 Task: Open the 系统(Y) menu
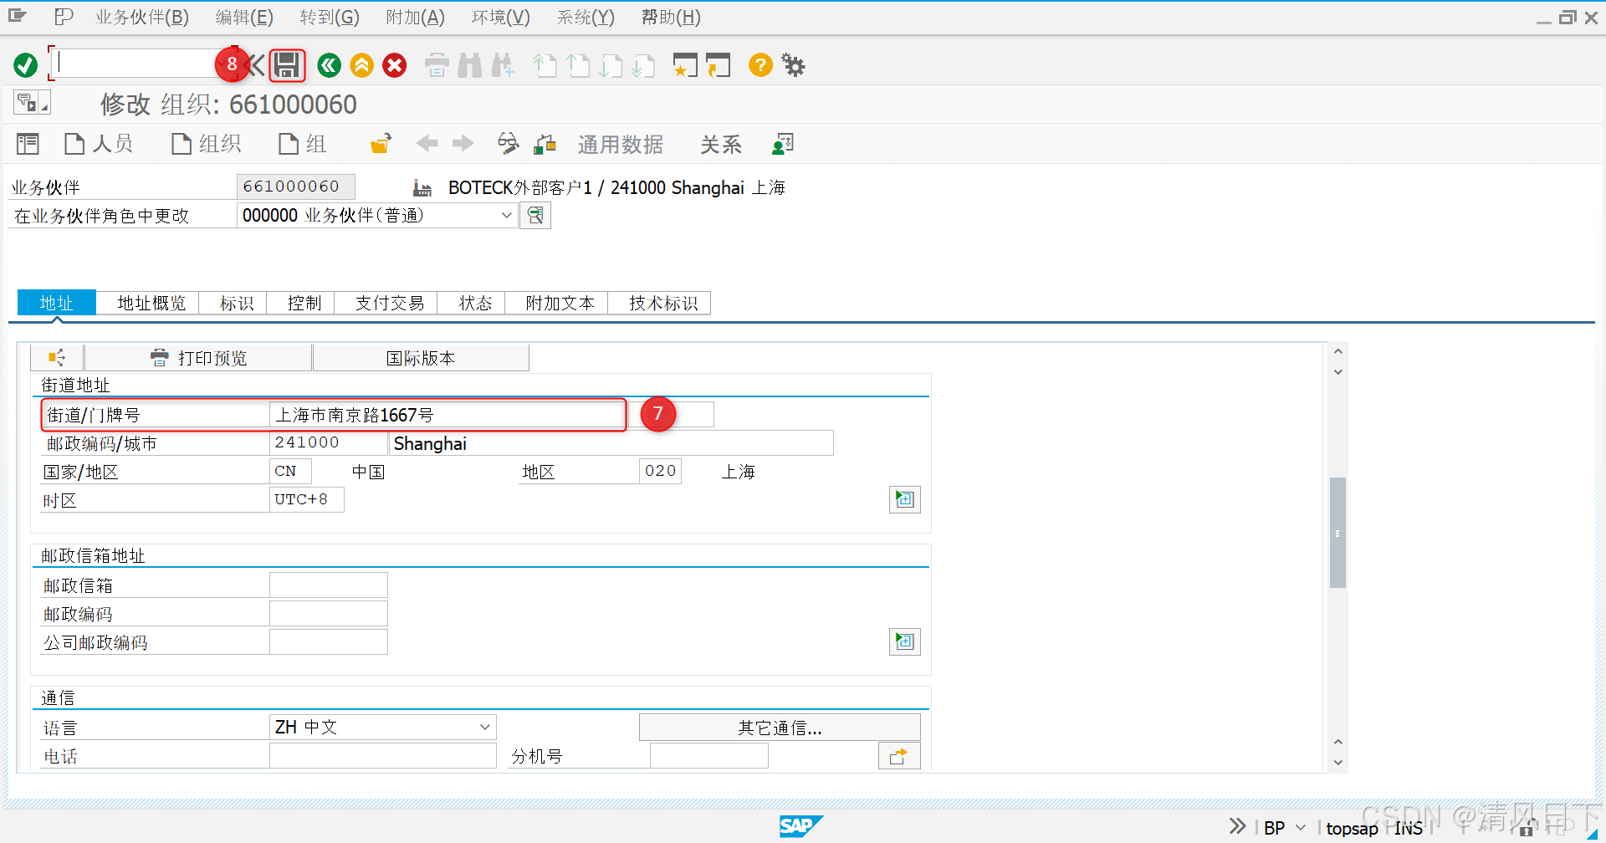[x=585, y=17]
